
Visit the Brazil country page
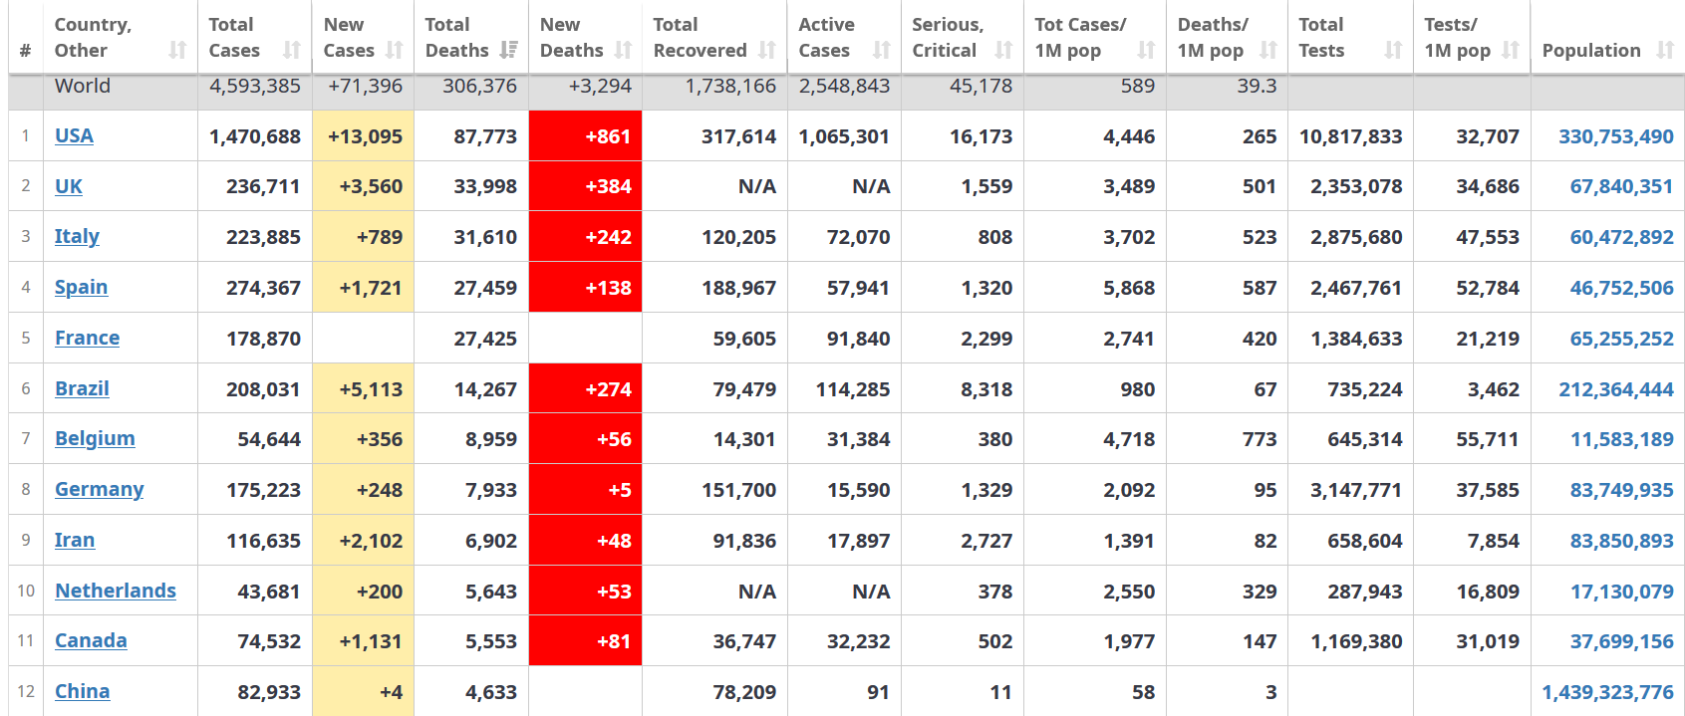pyautogui.click(x=82, y=388)
